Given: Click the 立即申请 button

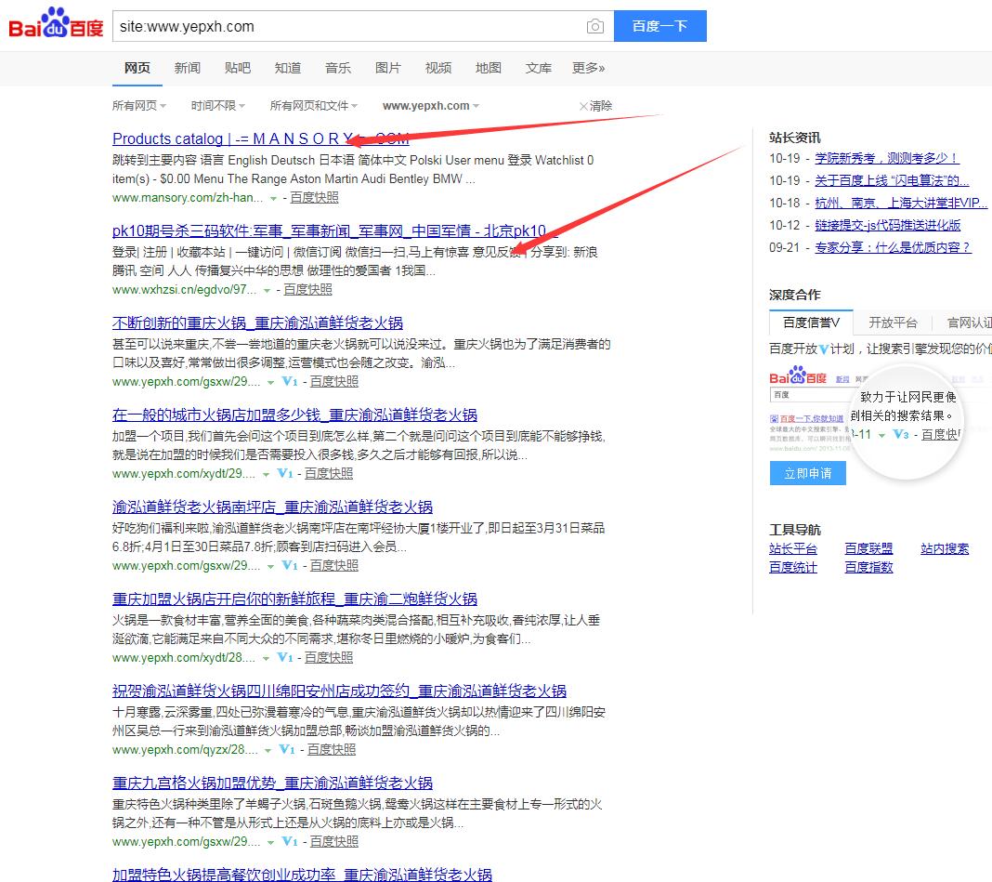Looking at the screenshot, I should (807, 473).
